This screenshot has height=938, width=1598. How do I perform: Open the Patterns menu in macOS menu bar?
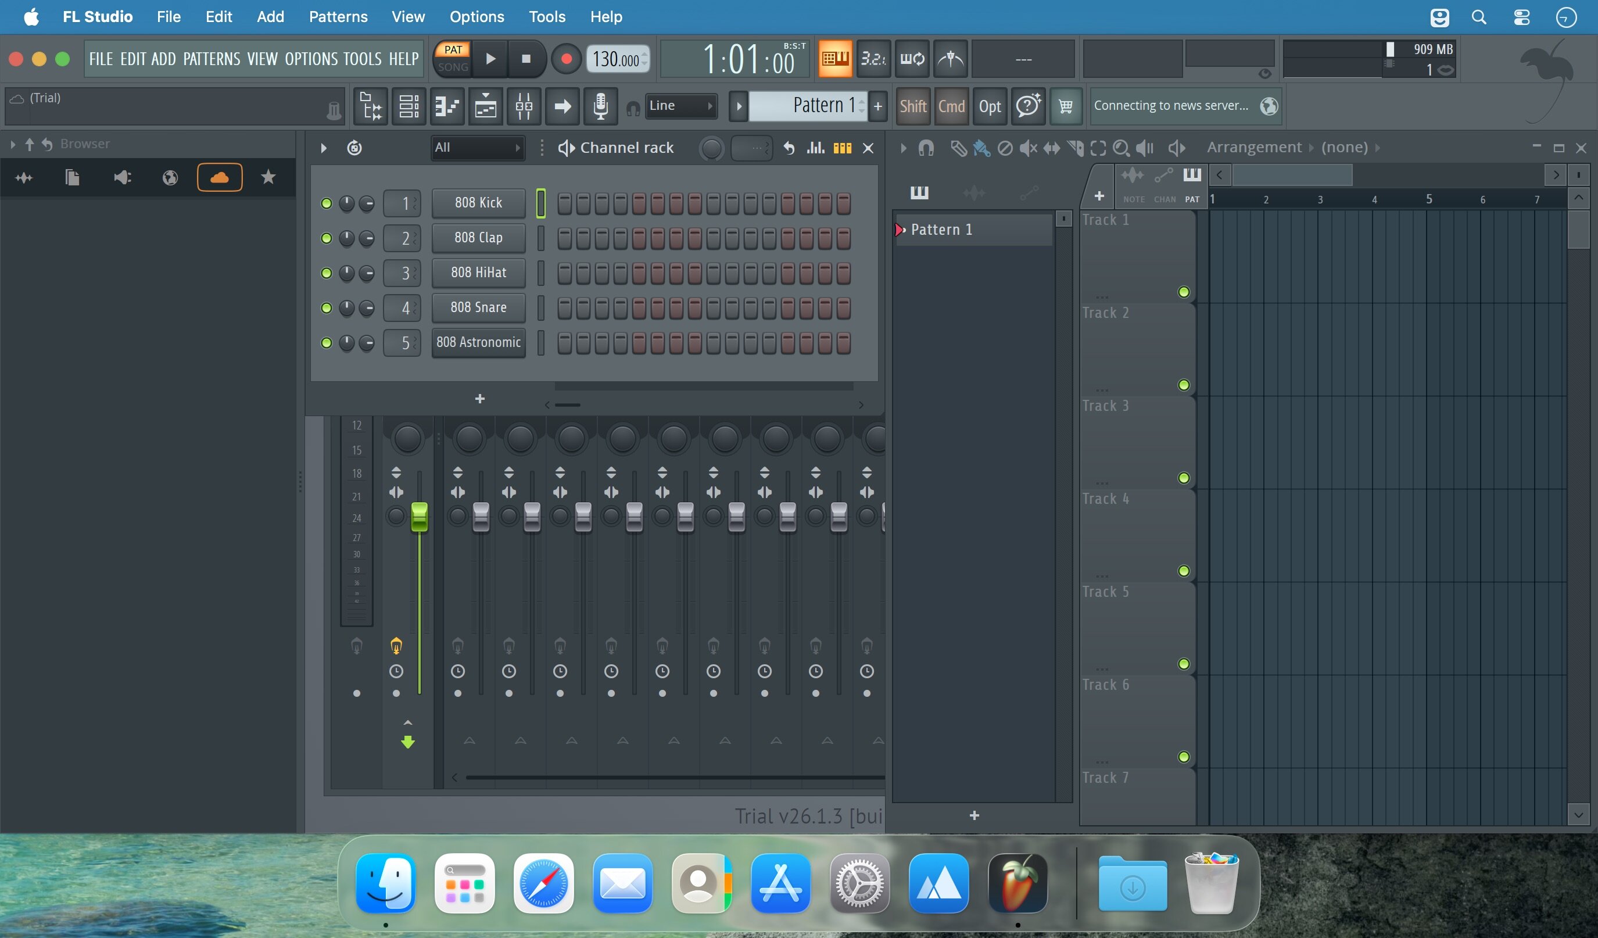(338, 17)
